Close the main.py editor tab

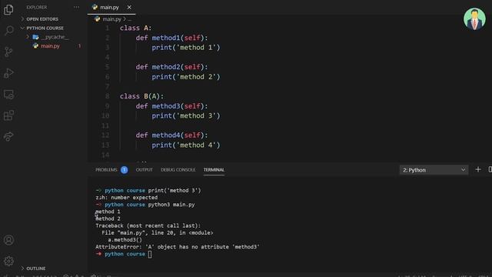pos(129,7)
